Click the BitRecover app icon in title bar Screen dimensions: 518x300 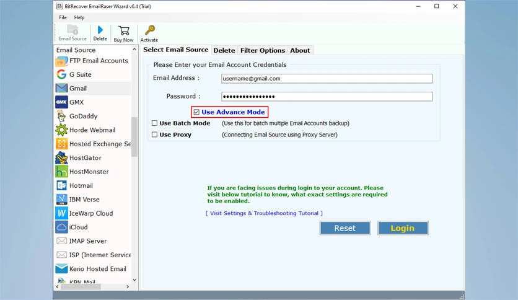coord(59,6)
